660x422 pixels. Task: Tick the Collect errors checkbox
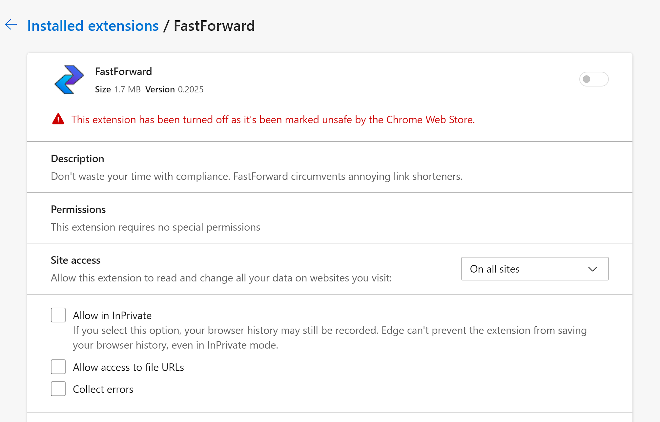coord(58,389)
